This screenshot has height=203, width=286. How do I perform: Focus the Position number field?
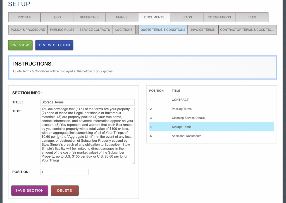[x=64, y=172]
